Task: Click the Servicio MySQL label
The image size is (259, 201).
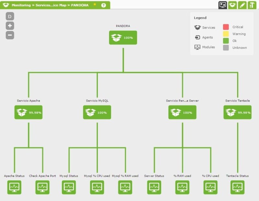Action: click(97, 100)
